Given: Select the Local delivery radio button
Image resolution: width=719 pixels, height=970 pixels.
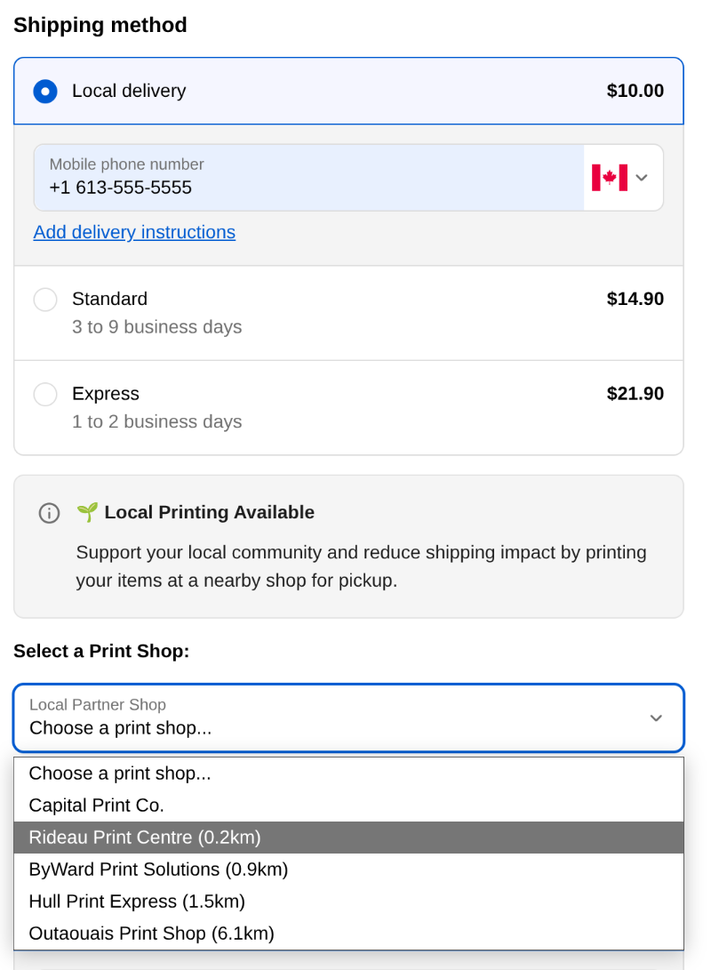Looking at the screenshot, I should click(45, 92).
